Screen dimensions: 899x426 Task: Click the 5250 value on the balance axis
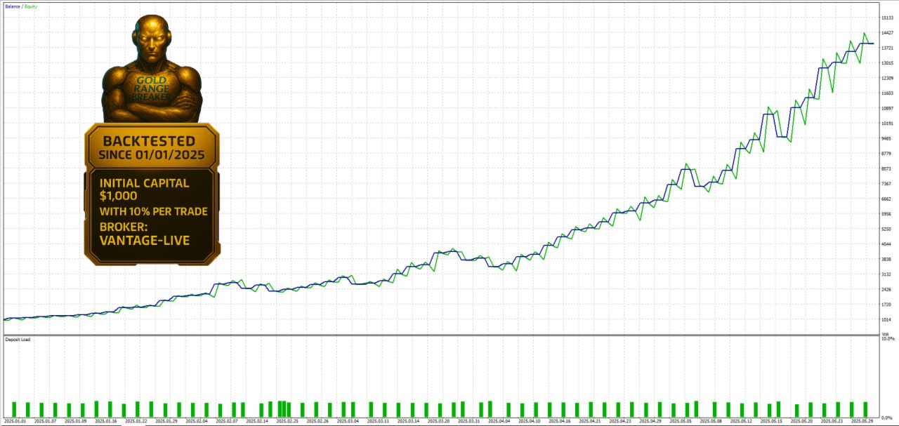point(886,229)
